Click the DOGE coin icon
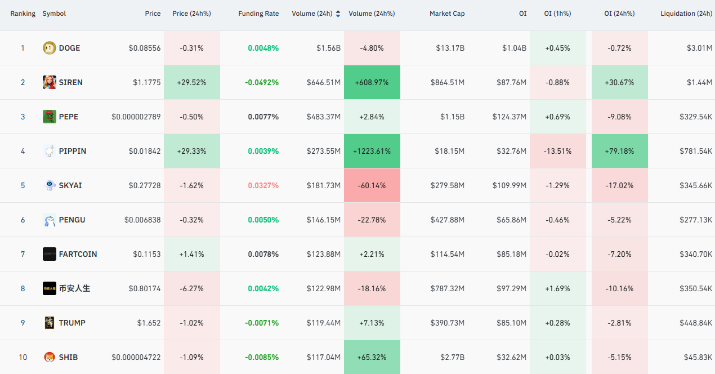The image size is (715, 374). point(50,48)
